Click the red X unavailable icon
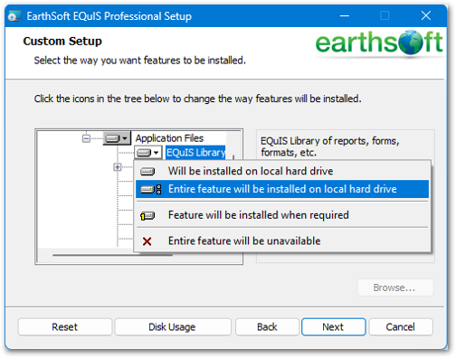456x358 pixels. click(147, 241)
